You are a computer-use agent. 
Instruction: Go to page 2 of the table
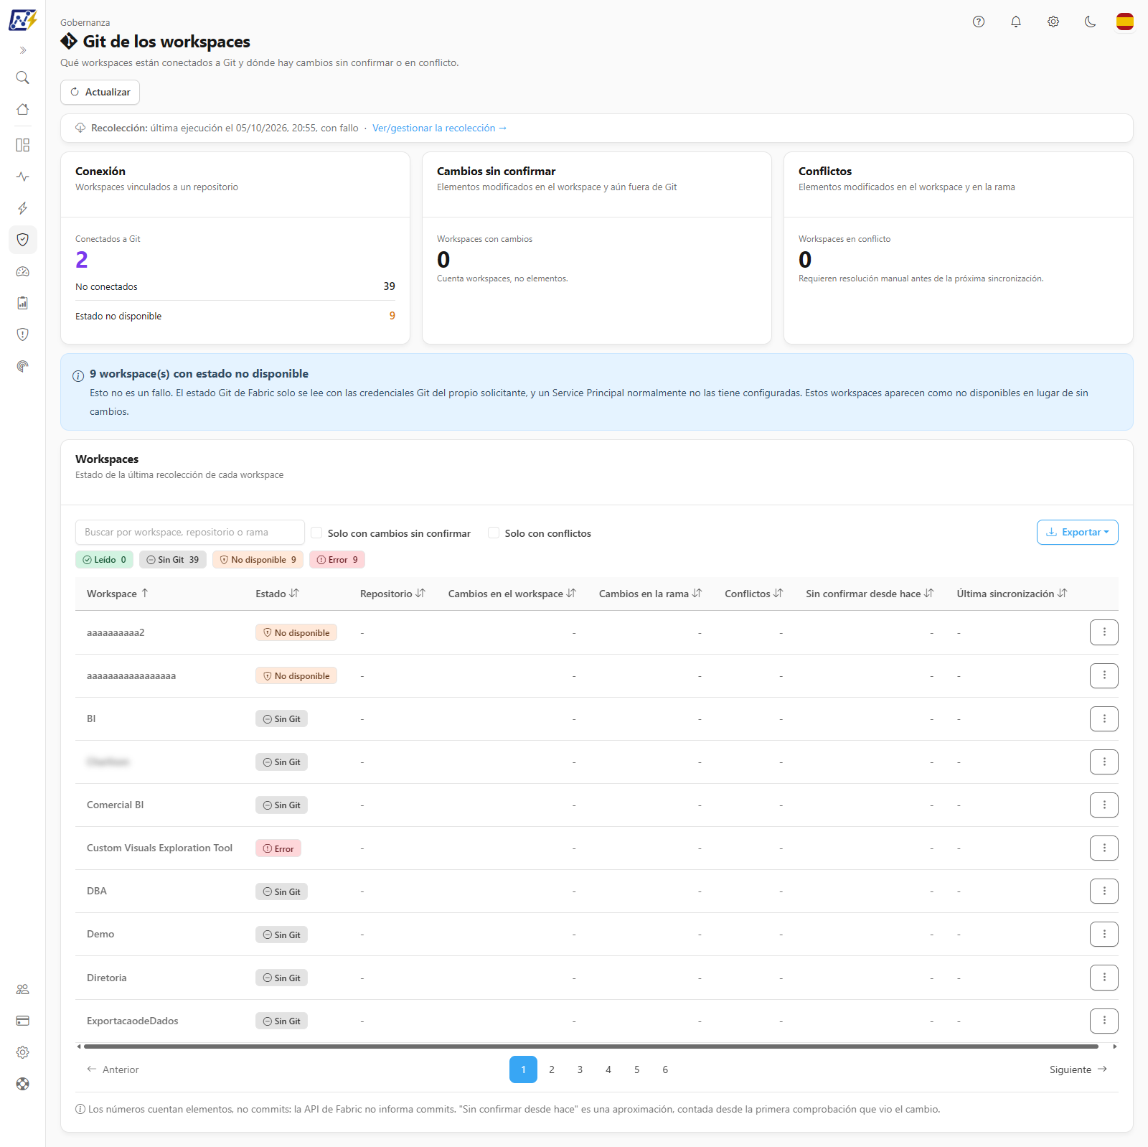(552, 1069)
